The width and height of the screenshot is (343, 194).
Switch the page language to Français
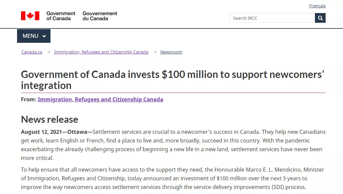pos(317,6)
